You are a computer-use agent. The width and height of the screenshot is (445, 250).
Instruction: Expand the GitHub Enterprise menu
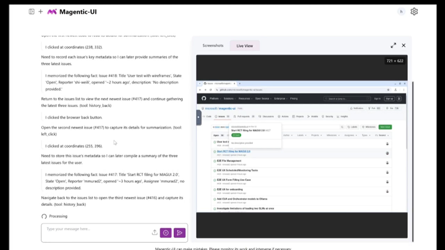click(x=281, y=99)
